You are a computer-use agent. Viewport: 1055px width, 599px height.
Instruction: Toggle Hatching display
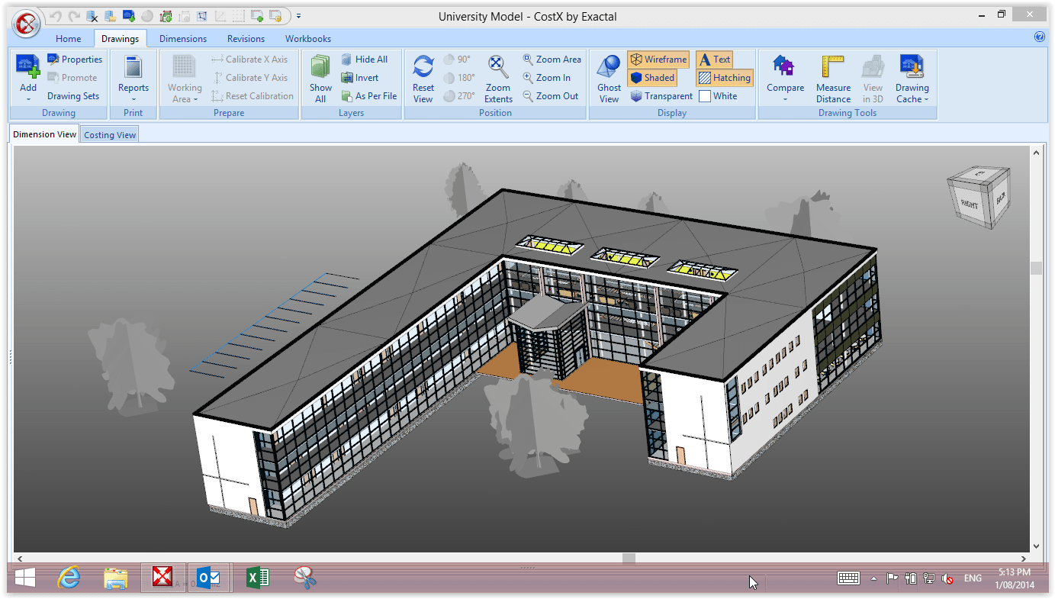click(724, 78)
